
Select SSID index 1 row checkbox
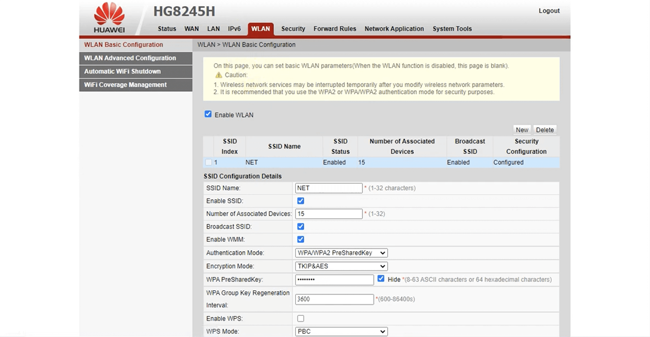tap(208, 162)
